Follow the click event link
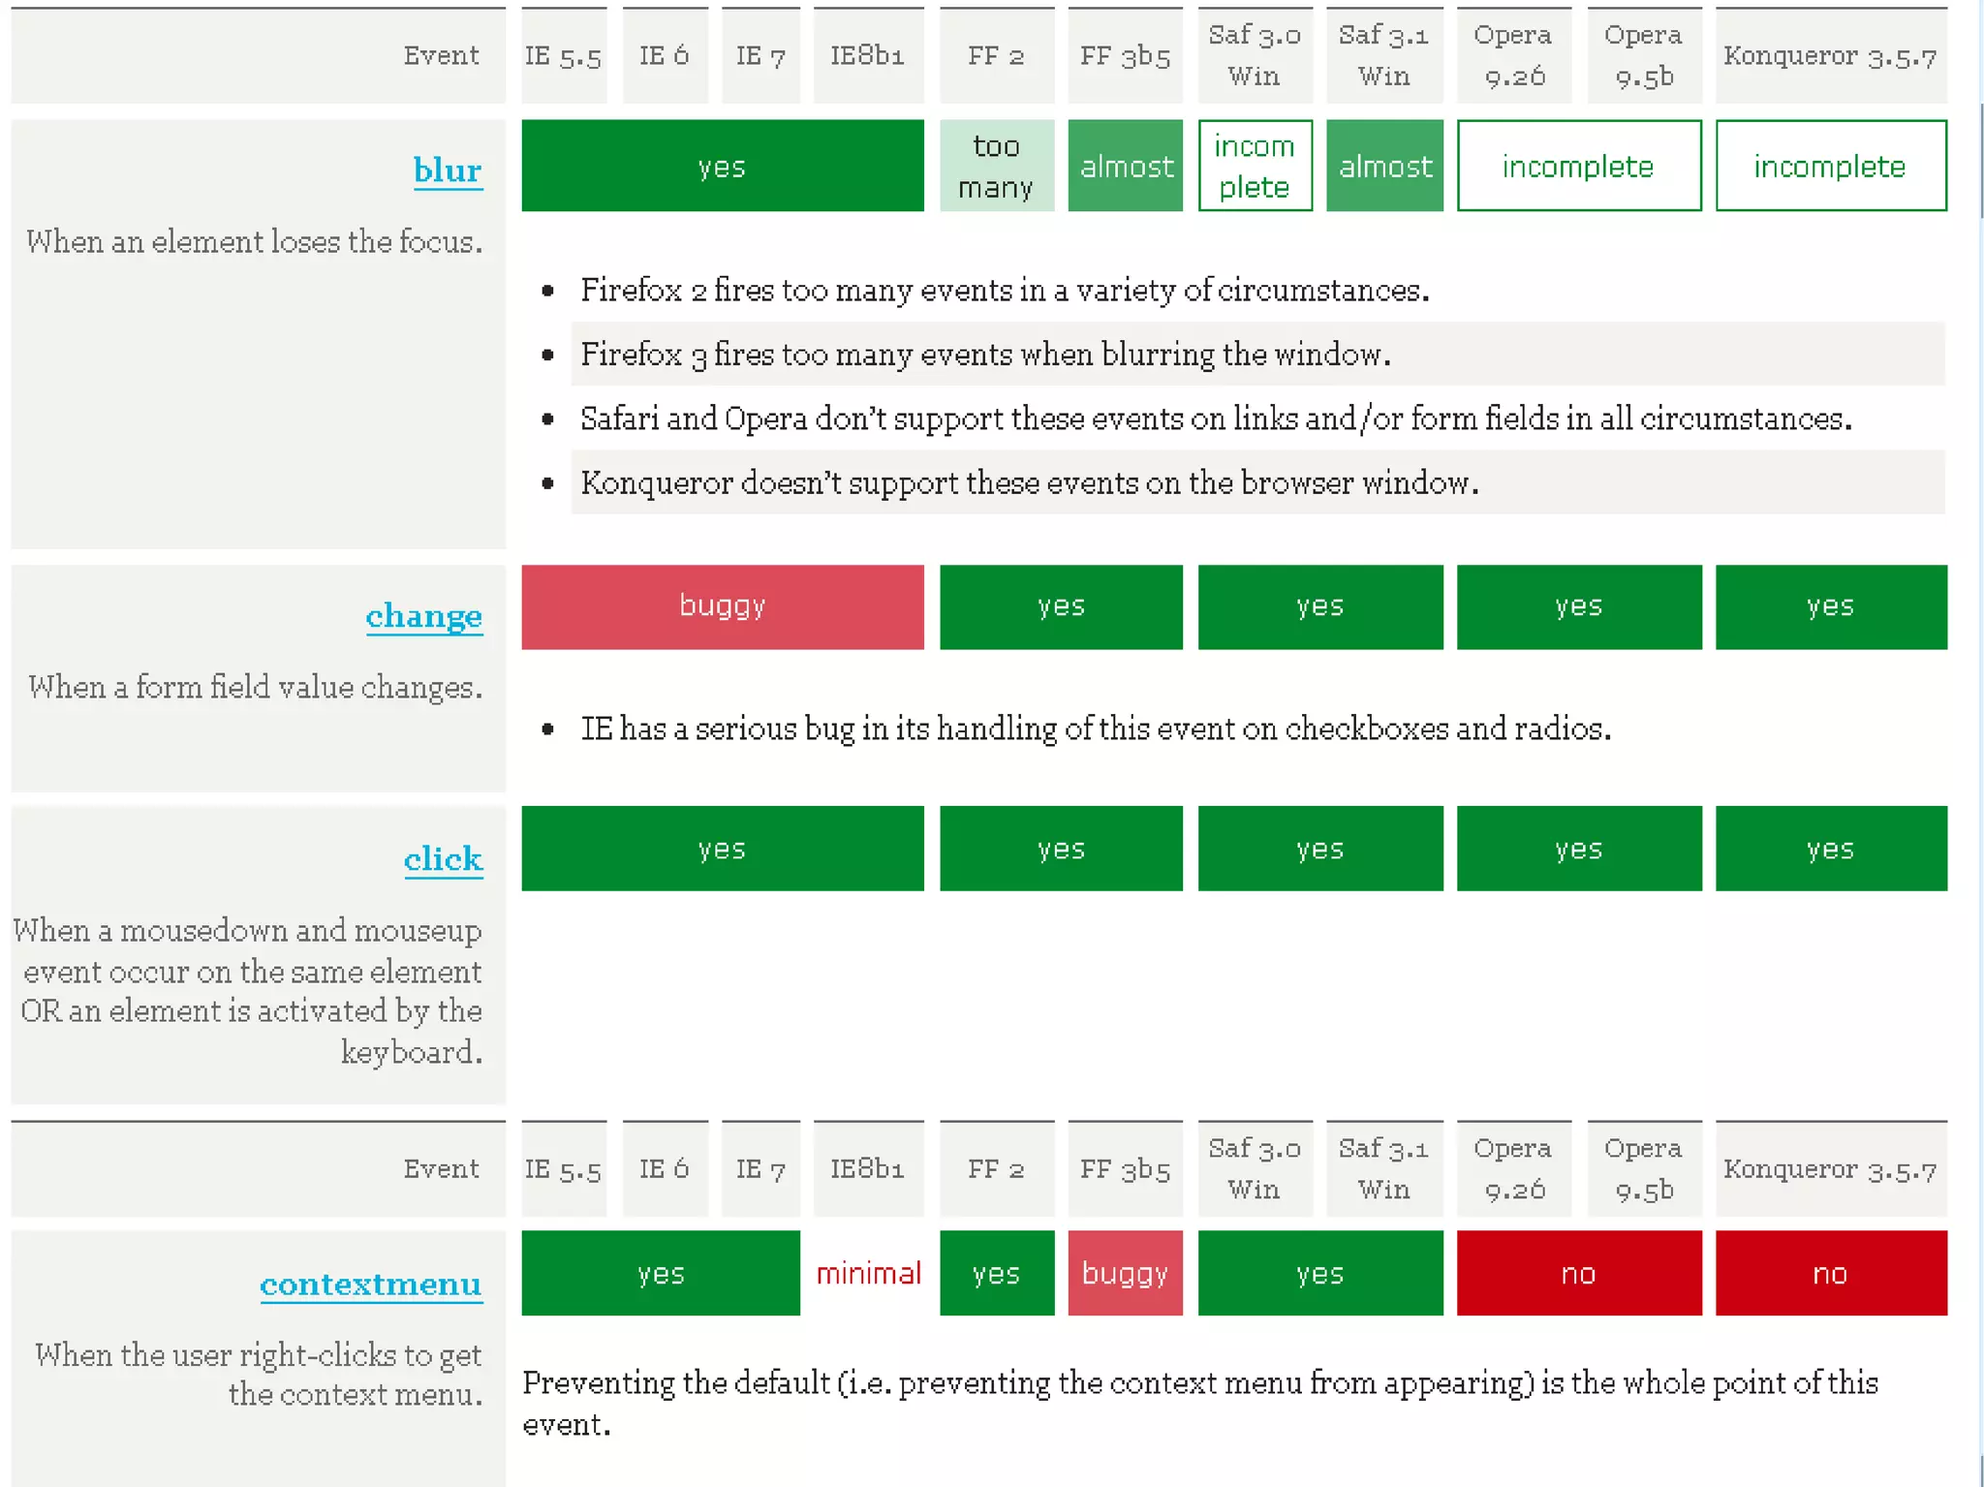This screenshot has width=1984, height=1487. coord(443,859)
